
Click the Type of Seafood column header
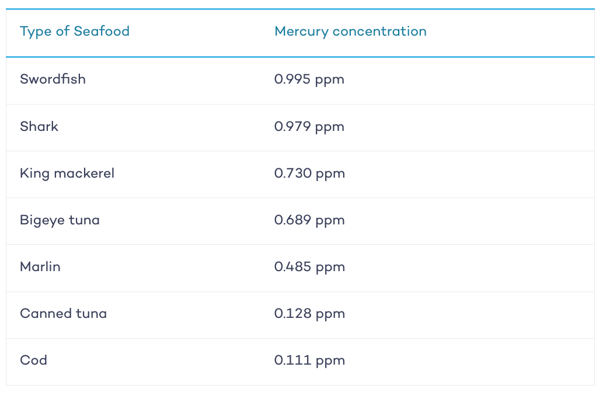tap(75, 32)
